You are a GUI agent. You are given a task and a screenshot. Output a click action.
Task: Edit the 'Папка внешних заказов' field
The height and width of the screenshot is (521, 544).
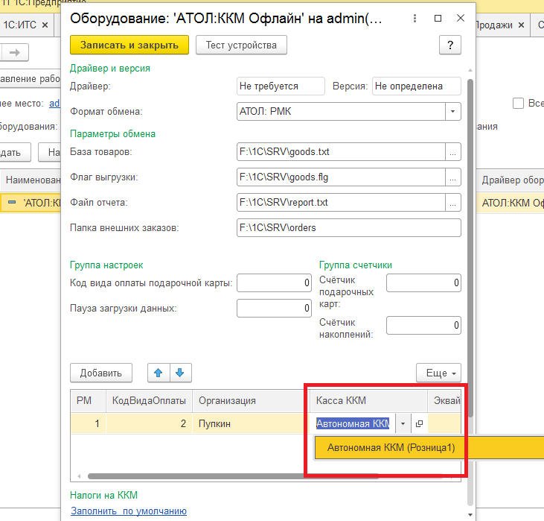(x=349, y=227)
